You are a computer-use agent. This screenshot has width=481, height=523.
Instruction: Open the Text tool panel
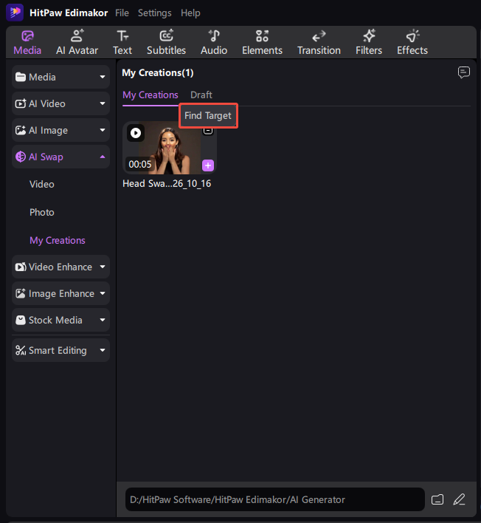point(122,43)
